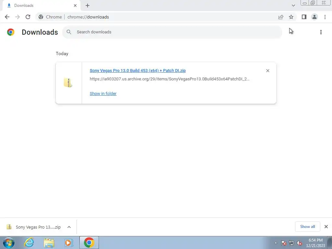Open Windows Explorer from taskbar
The image size is (332, 249).
click(x=49, y=243)
